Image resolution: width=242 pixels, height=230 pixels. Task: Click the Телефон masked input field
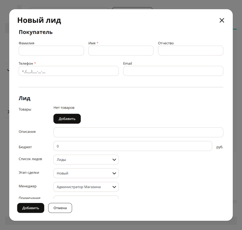69,71
